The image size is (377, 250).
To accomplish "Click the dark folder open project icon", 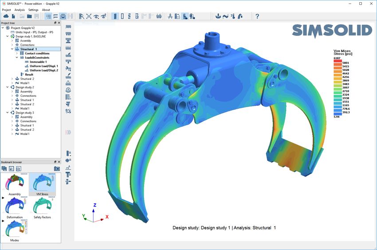I will tap(29, 16).
